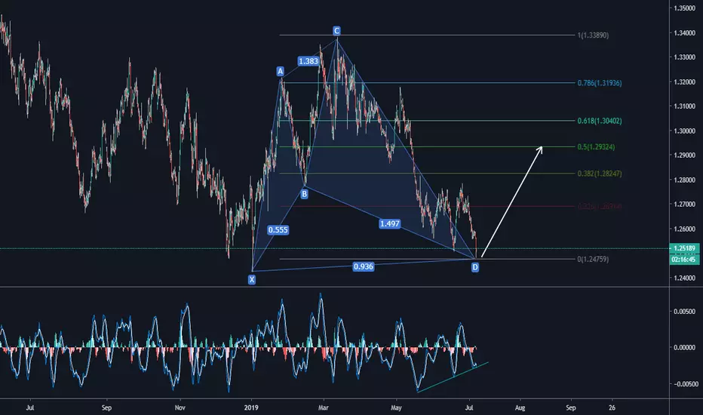Click the May label on time axis
This screenshot has height=415, width=703.
pos(396,407)
